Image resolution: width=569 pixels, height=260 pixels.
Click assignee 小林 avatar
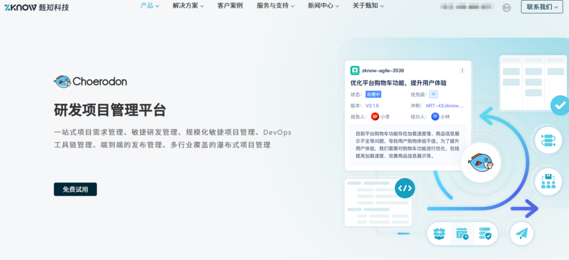pos(435,116)
